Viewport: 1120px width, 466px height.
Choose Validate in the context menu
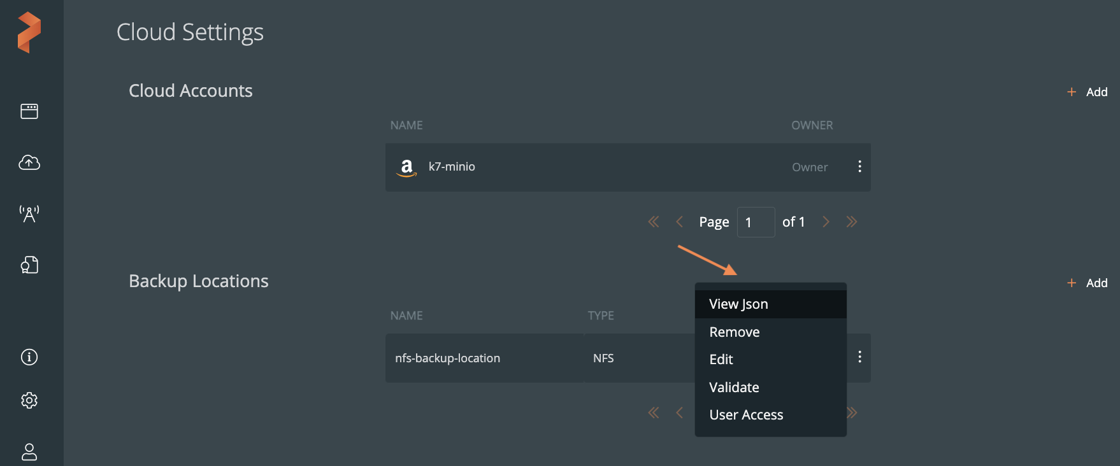pyautogui.click(x=734, y=388)
